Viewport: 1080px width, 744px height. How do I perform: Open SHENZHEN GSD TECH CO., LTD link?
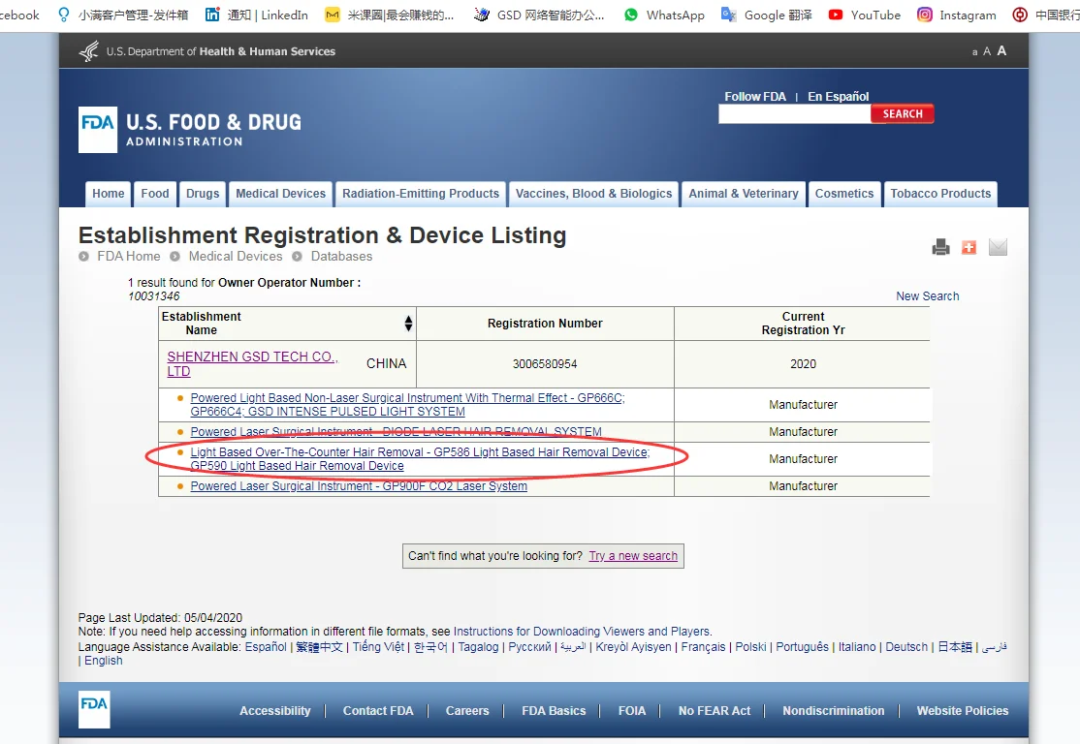tap(252, 364)
